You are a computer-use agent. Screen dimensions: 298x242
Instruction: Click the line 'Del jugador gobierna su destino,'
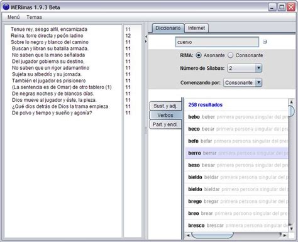pyautogui.click(x=48, y=62)
